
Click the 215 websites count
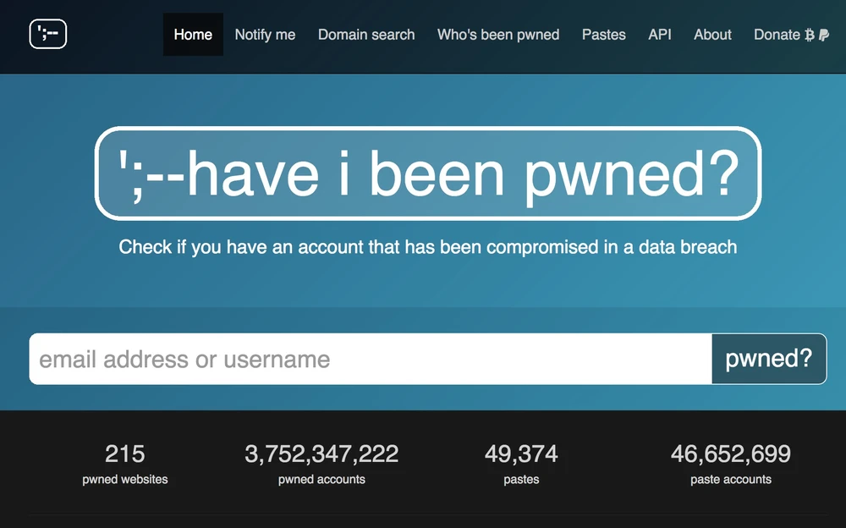[x=125, y=454]
